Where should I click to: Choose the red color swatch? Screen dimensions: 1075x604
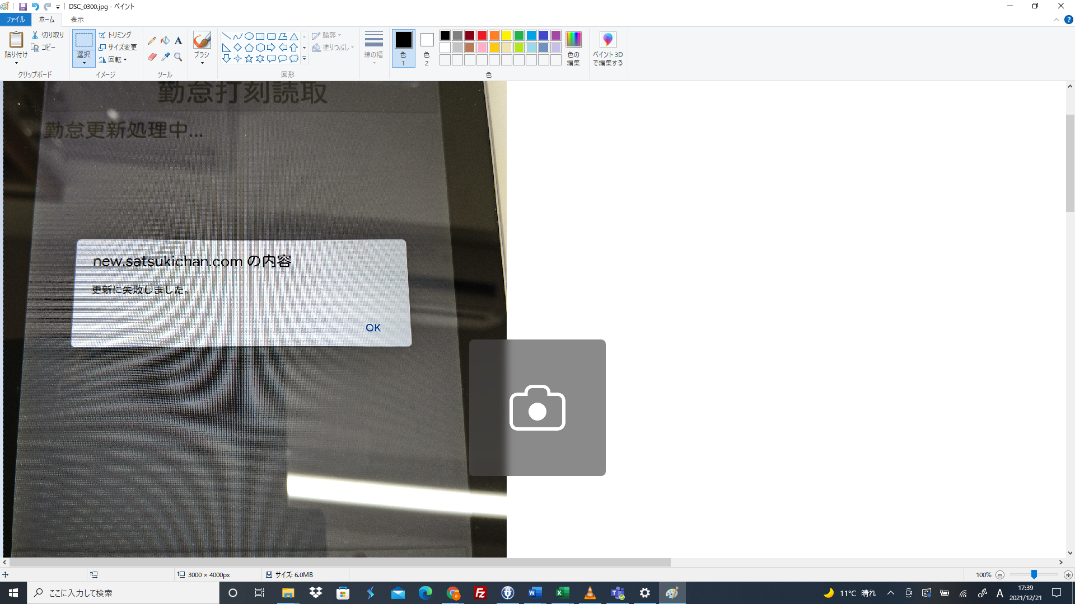click(x=482, y=35)
